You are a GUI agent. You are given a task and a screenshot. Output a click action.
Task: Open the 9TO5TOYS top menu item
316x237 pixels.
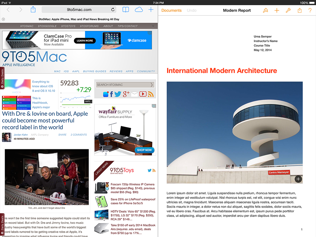pos(68,26)
